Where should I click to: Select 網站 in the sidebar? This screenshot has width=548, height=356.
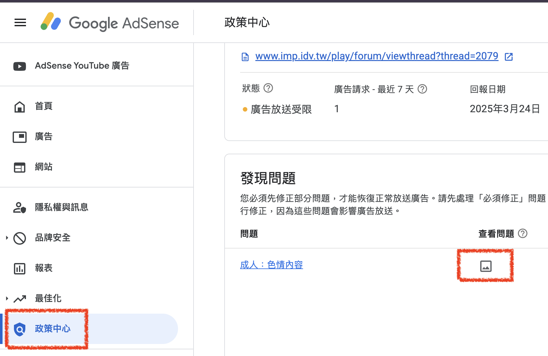tap(44, 167)
